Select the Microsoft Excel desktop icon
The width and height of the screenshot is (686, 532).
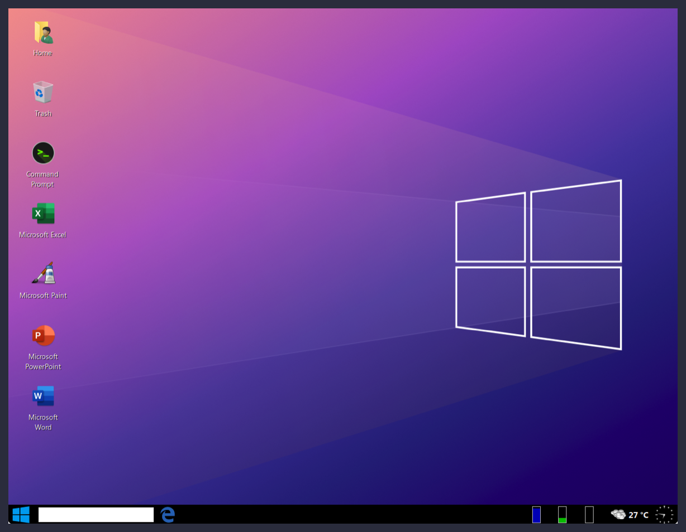pos(43,214)
